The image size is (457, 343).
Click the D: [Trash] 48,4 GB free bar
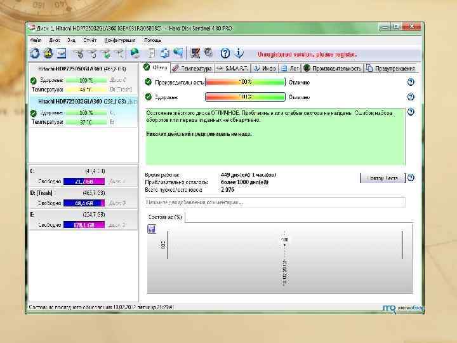[x=84, y=203]
